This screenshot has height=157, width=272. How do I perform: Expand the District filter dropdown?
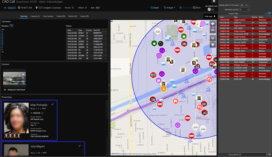266,14
